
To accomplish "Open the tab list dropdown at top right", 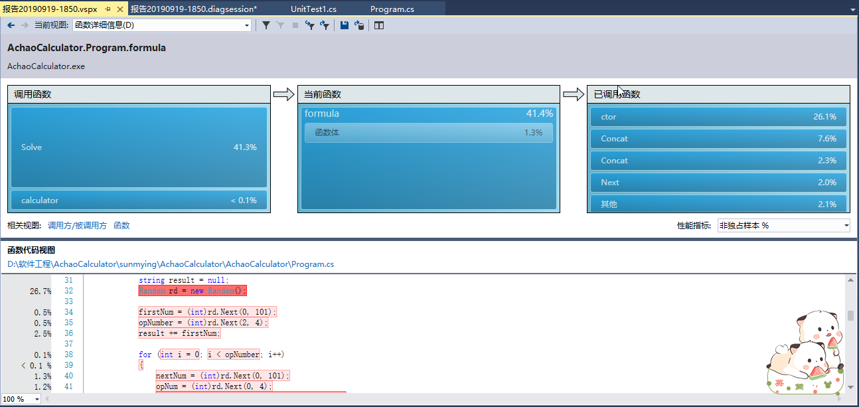I will [852, 9].
